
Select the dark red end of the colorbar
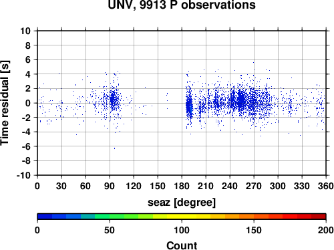pos(319,217)
